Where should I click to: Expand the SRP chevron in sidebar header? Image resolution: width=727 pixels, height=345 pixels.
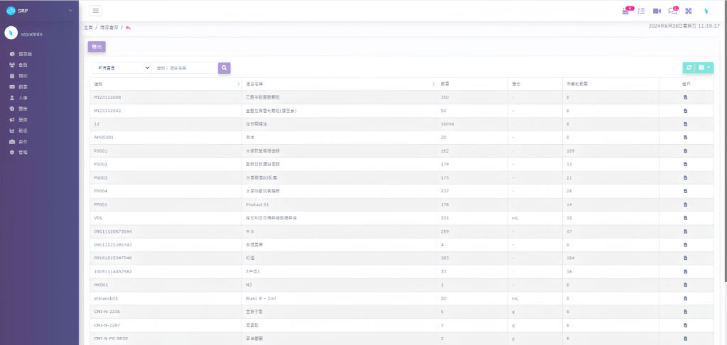click(x=70, y=11)
